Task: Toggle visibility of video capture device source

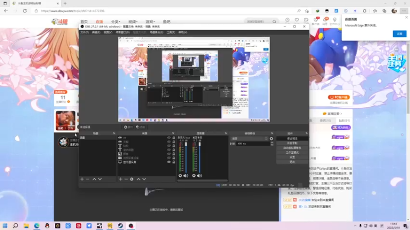Action: click(x=169, y=158)
